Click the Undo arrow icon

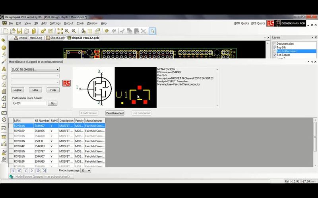click(107, 31)
